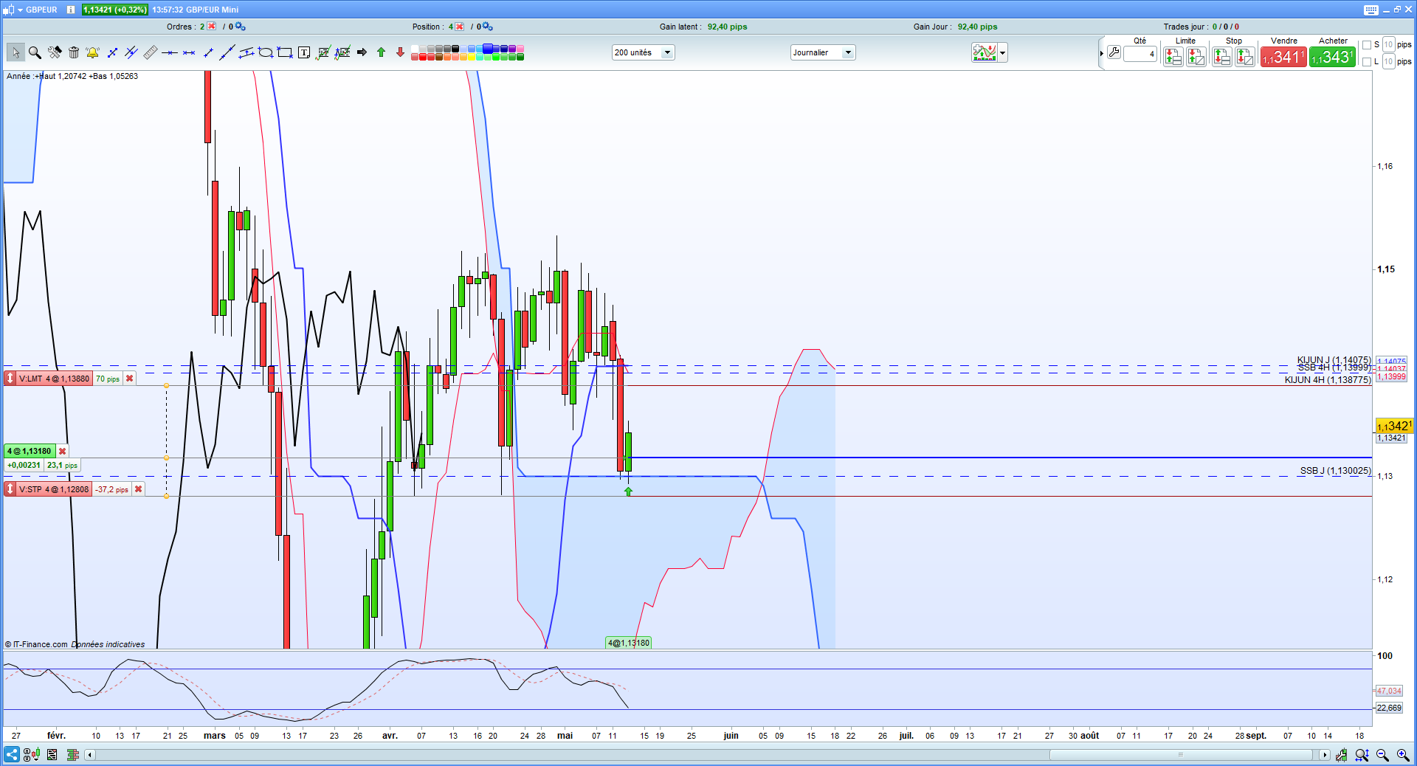Open the indicators and trading systems icon
This screenshot has height=766, width=1417.
(x=984, y=52)
